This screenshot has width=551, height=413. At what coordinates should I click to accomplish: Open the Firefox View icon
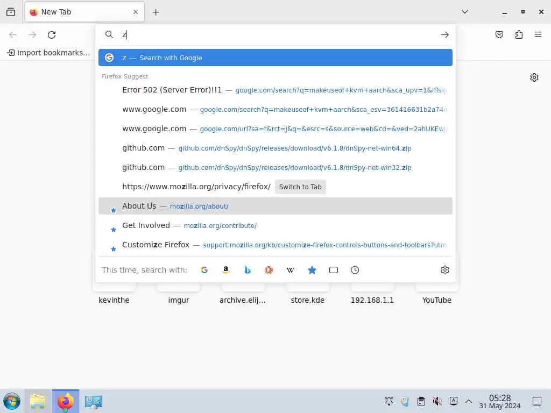coord(11,12)
